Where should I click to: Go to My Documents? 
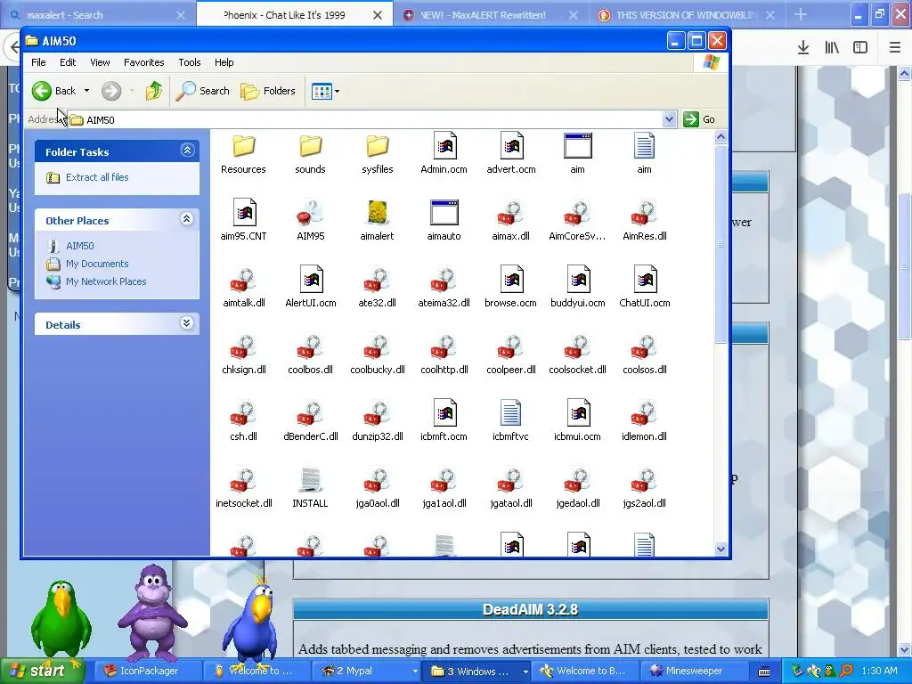(x=97, y=264)
